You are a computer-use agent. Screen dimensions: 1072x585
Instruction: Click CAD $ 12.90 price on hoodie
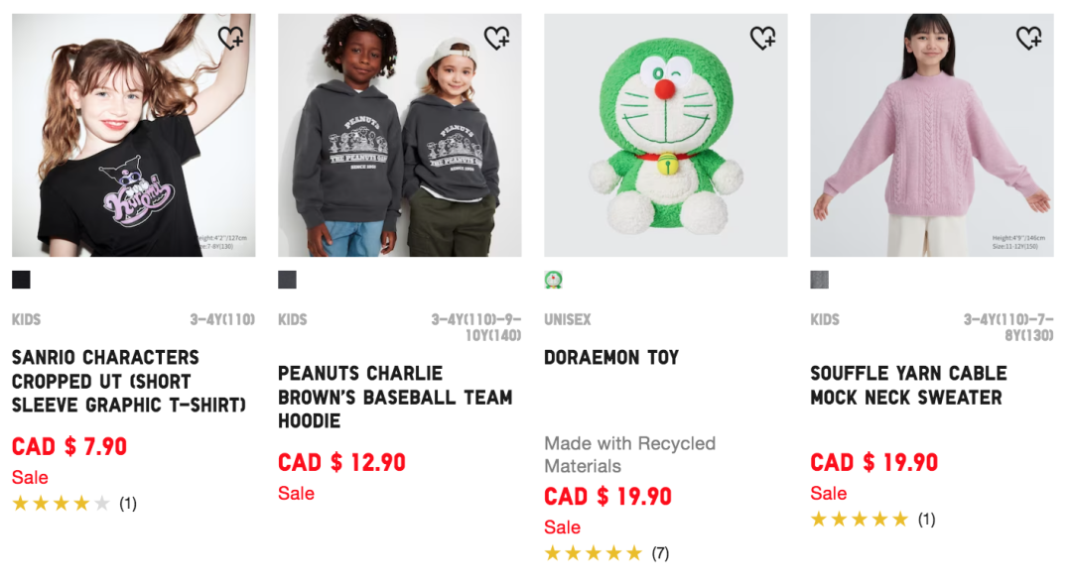pyautogui.click(x=341, y=463)
